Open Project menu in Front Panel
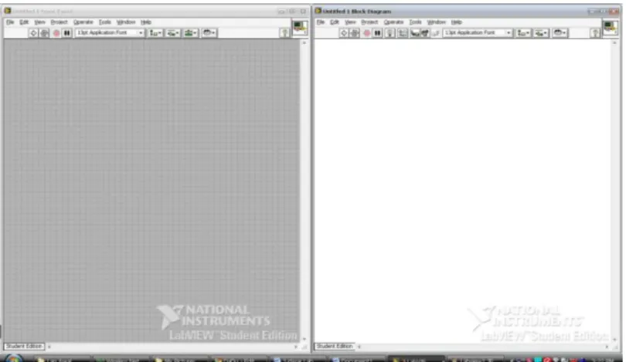 click(59, 22)
